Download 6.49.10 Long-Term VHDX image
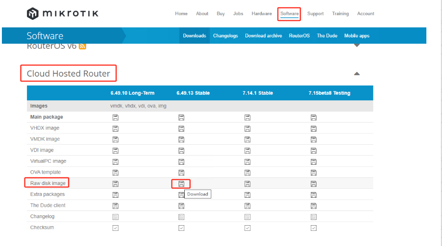 (115, 129)
